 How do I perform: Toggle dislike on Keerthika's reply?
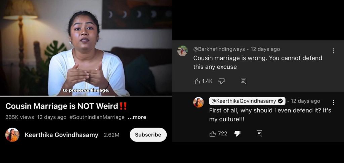click(238, 133)
